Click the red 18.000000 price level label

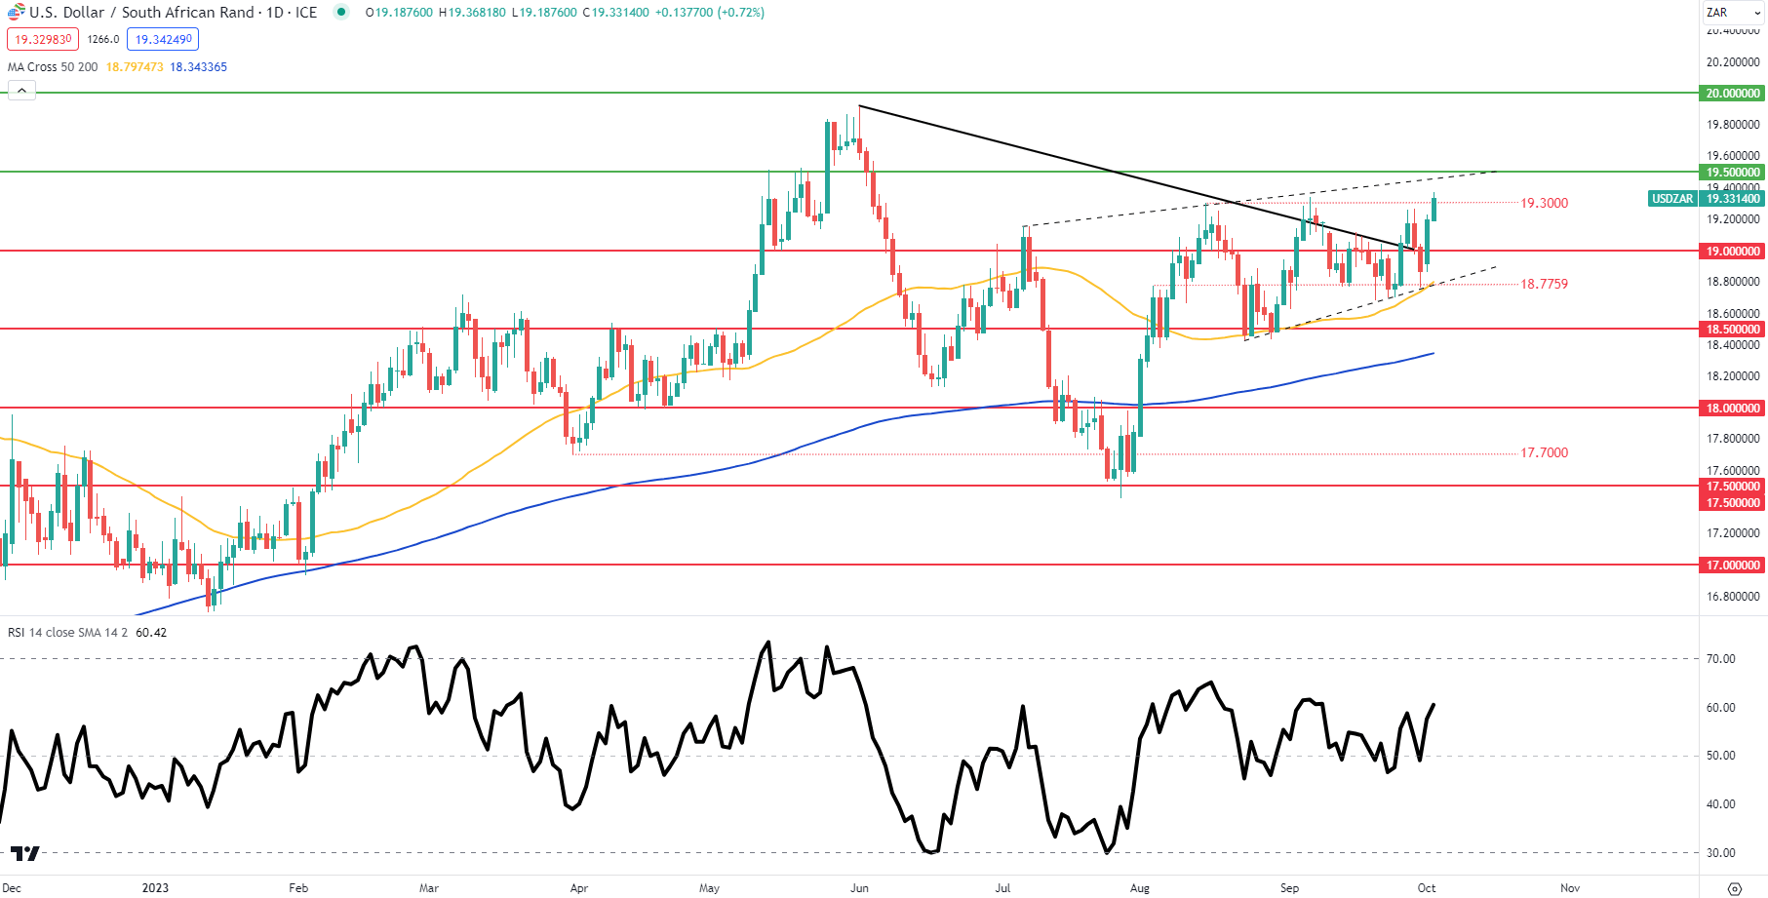1732,409
